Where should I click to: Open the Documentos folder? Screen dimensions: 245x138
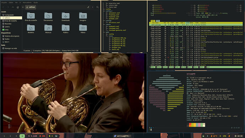point(48,17)
